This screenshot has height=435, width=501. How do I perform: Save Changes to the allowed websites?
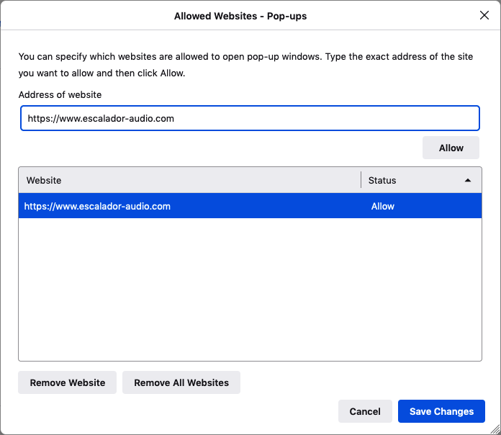click(x=441, y=411)
